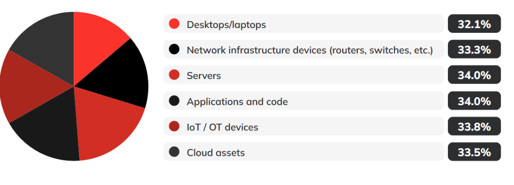Click the Applications and code legend dot
The width and height of the screenshot is (514, 185).
tap(174, 101)
